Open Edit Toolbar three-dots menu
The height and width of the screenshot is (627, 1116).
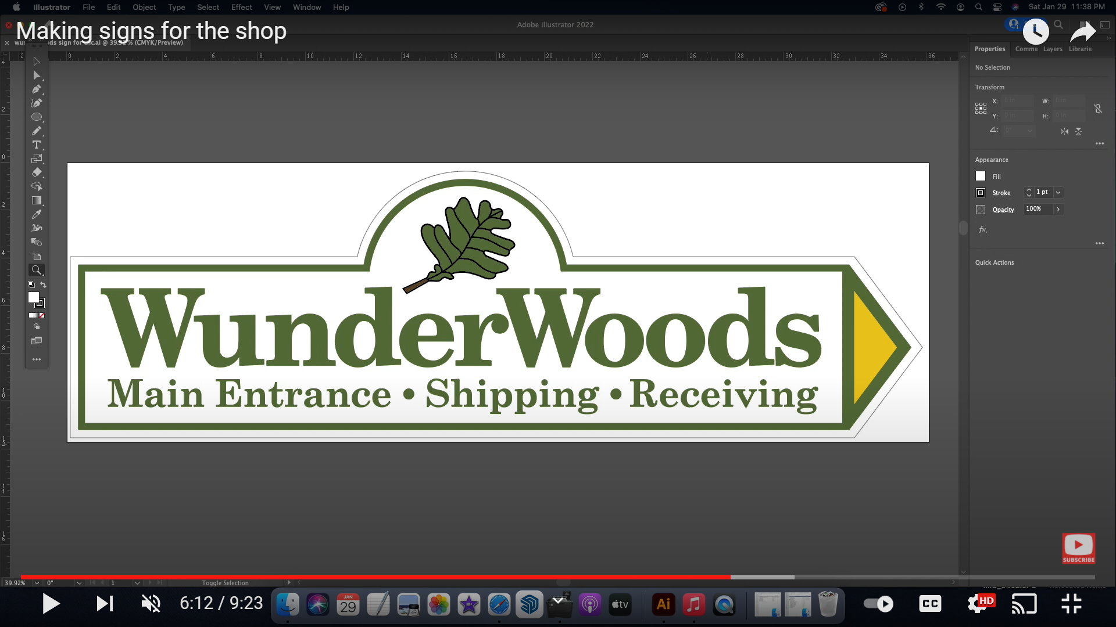[37, 360]
